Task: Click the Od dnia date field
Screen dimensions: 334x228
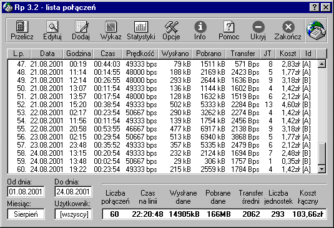Action: (x=26, y=192)
